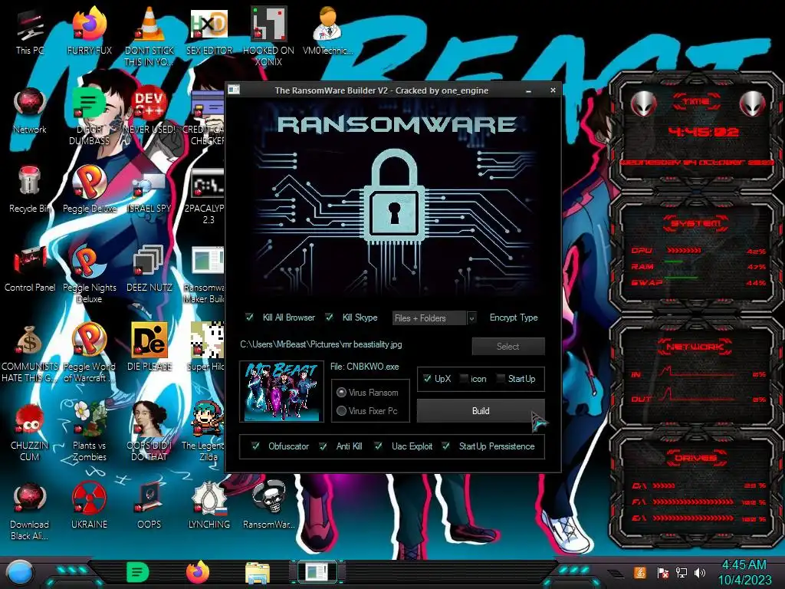785x589 pixels.
Task: Select the Virus Ransom radio button
Action: point(341,392)
